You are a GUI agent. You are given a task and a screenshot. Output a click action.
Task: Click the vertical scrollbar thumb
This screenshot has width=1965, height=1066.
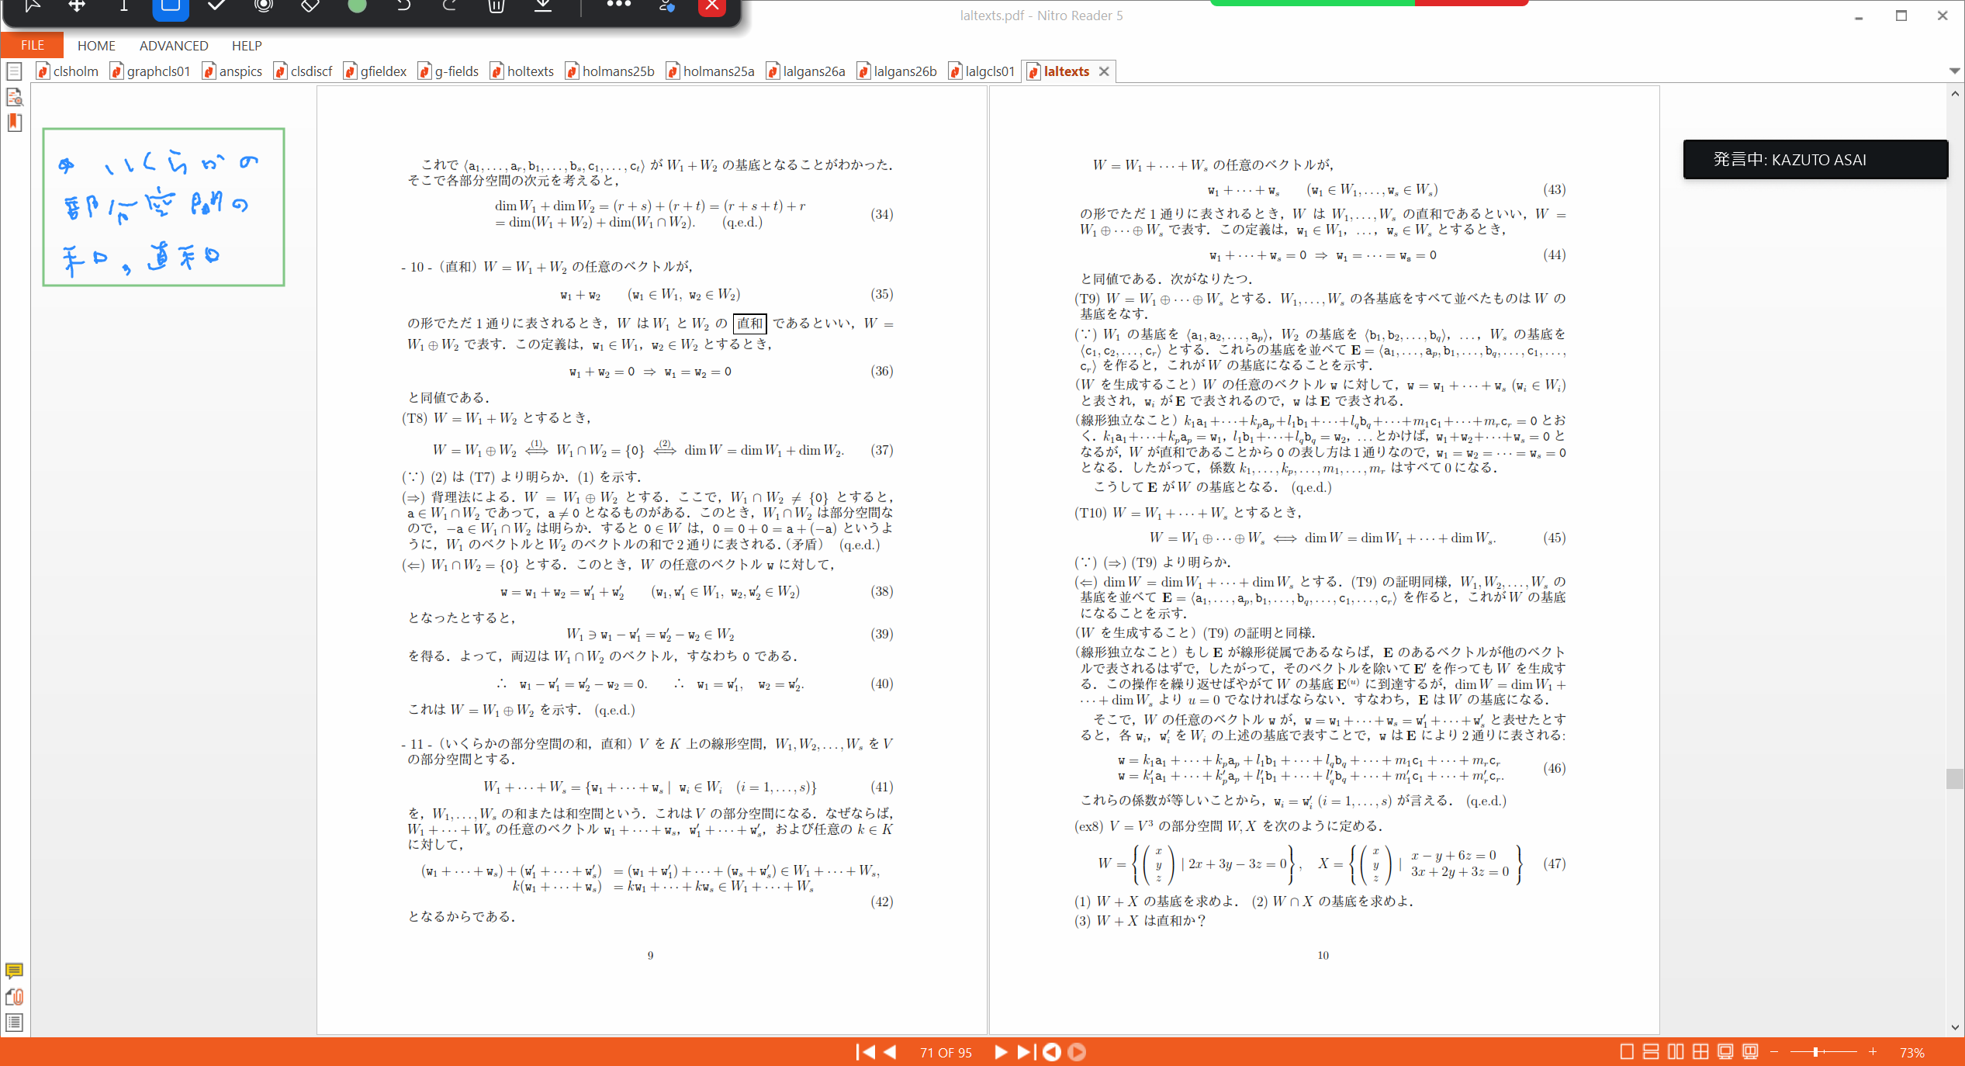1954,778
